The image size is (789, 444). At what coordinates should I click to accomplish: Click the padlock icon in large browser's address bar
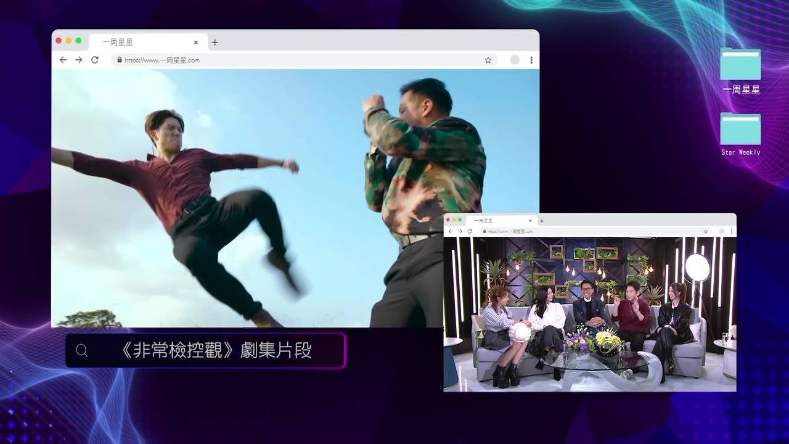(120, 60)
